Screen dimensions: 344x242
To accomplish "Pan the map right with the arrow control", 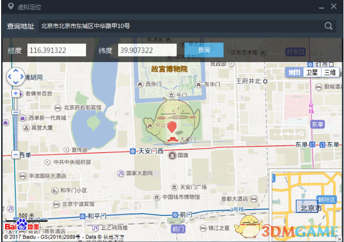I will [22, 76].
